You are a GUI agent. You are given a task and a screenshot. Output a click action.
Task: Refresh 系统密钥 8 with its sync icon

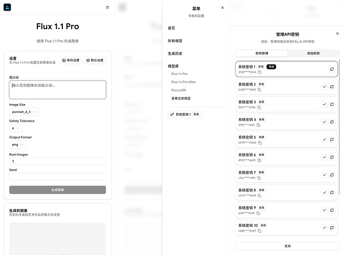click(x=332, y=193)
